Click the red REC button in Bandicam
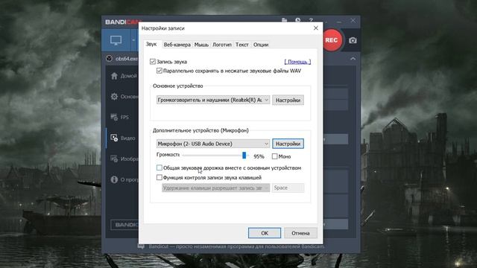Image resolution: width=477 pixels, height=268 pixels. pos(331,40)
